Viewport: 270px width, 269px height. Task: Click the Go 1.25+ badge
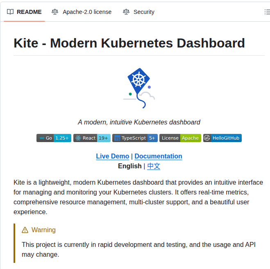54,138
